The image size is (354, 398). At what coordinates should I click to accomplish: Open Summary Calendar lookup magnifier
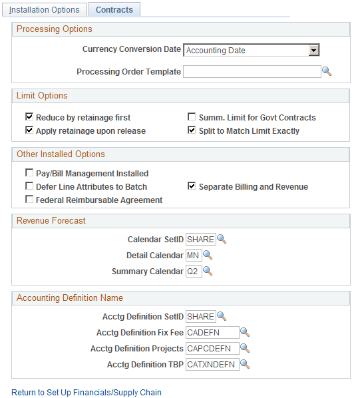208,272
